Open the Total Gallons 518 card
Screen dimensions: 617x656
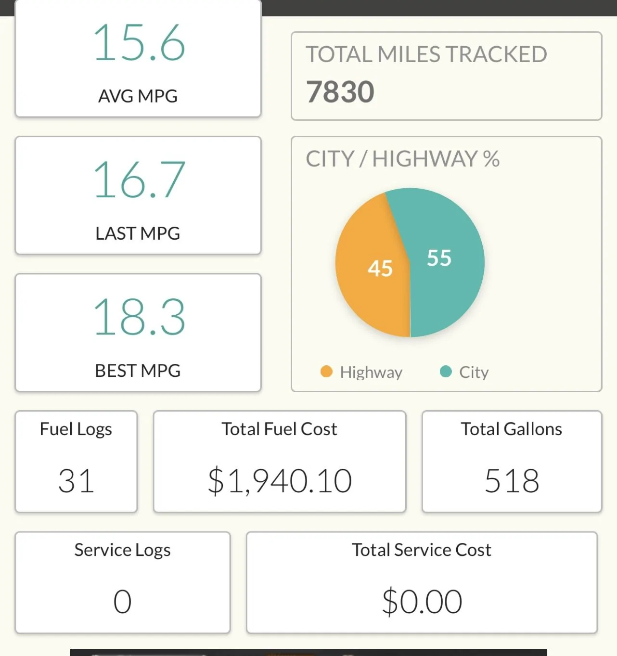512,462
